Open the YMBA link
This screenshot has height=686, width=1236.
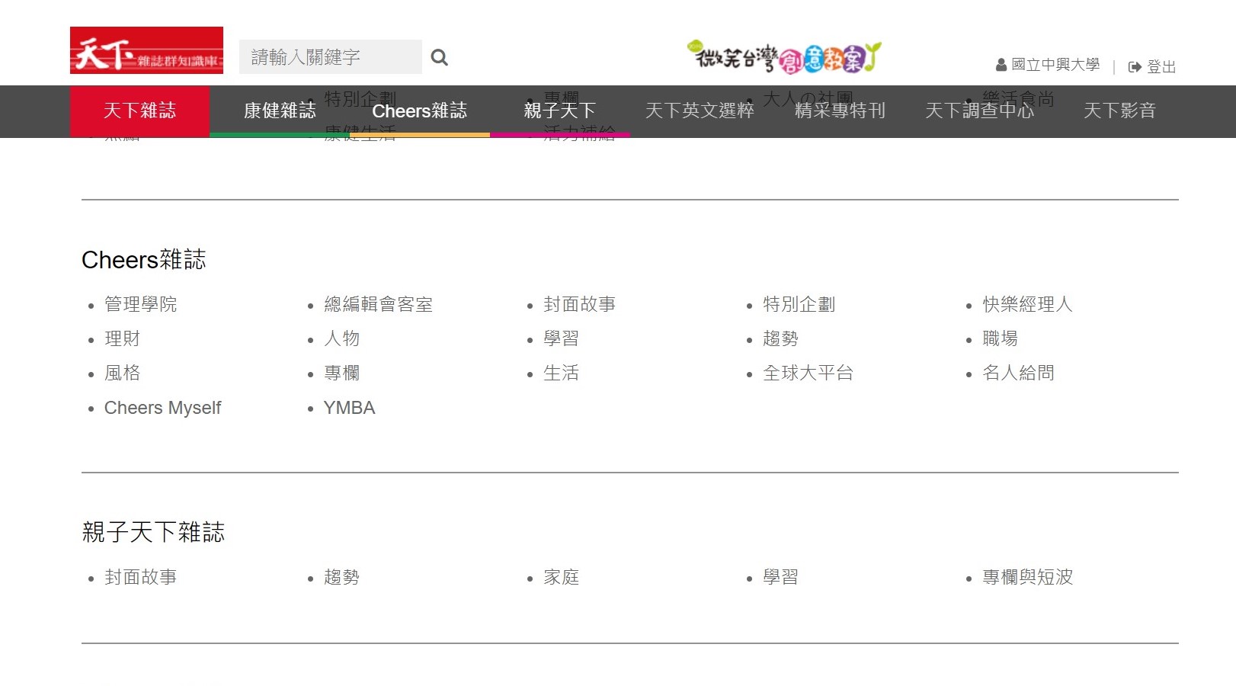pyautogui.click(x=349, y=409)
